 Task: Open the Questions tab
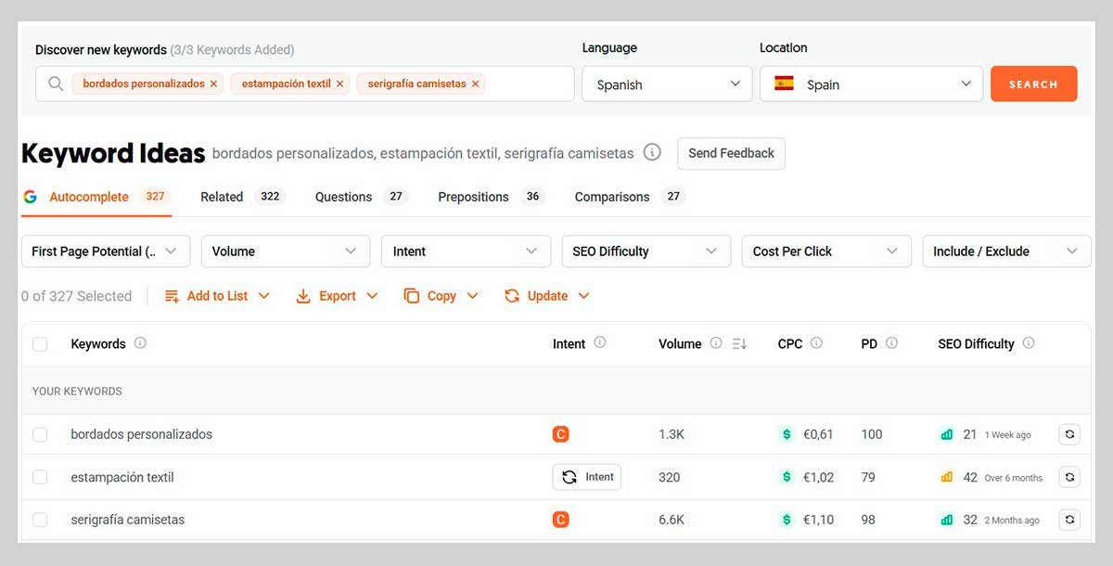[x=343, y=197]
